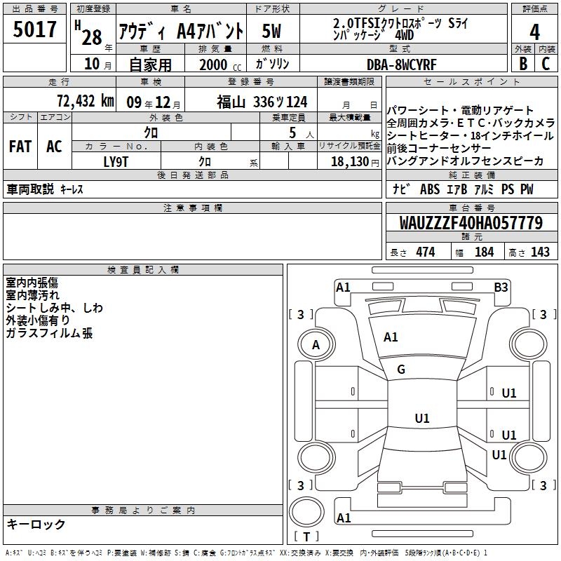
Task: Click the A1 mark on the hood
Action: [x=391, y=337]
